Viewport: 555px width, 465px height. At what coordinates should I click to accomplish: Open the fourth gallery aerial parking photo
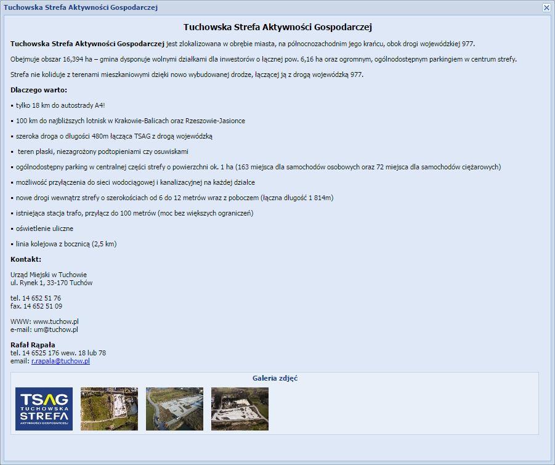(x=240, y=409)
